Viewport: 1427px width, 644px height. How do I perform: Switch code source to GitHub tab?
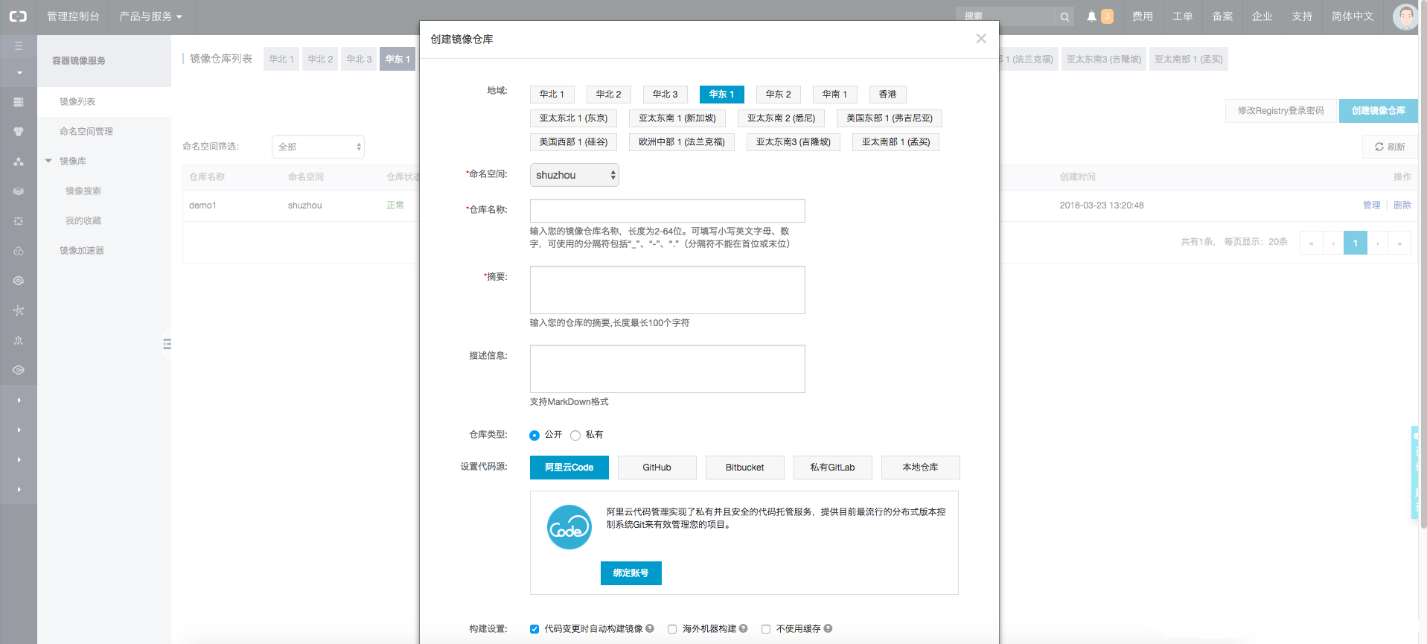[x=657, y=468]
